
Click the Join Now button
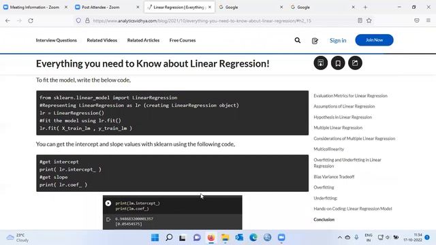pyautogui.click(x=374, y=40)
